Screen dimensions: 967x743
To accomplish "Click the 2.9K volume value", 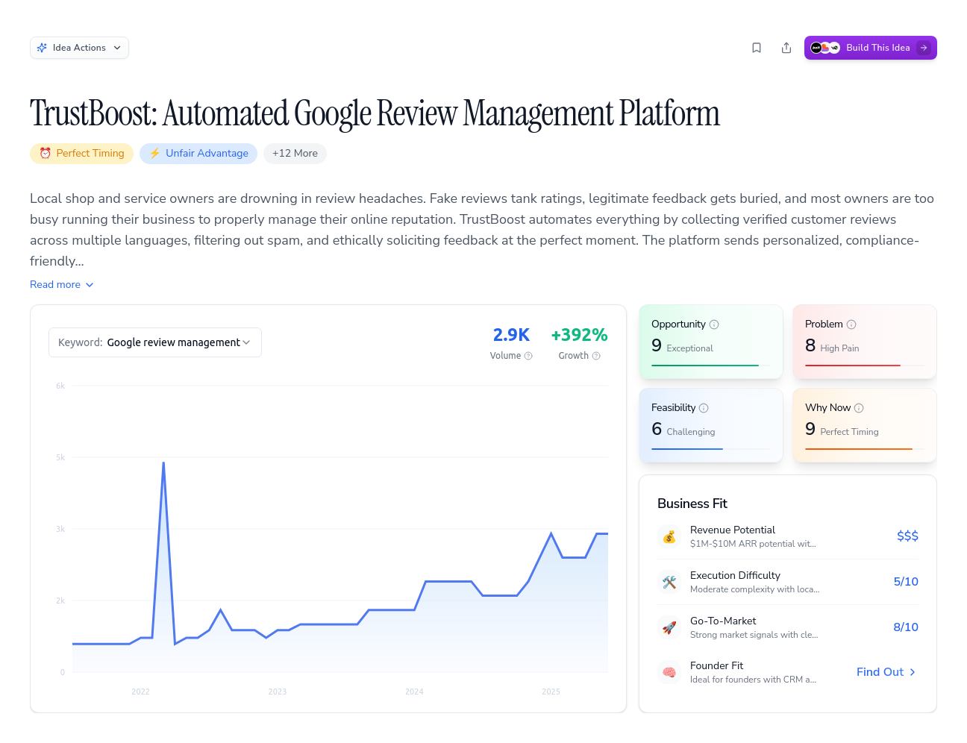I will pyautogui.click(x=511, y=335).
